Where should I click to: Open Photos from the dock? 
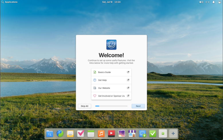click(x=122, y=134)
